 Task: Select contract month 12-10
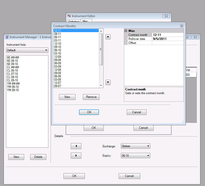(76, 43)
